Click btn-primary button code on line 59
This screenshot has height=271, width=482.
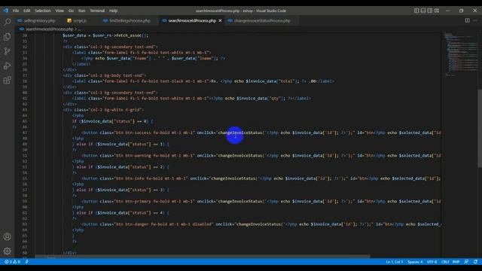point(261,201)
